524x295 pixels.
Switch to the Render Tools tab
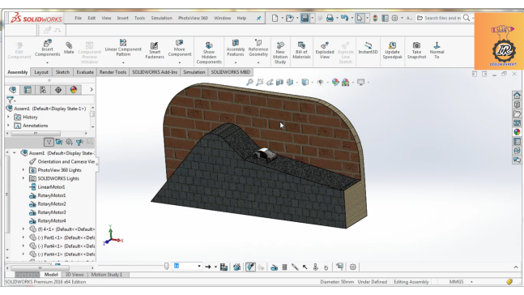point(113,72)
